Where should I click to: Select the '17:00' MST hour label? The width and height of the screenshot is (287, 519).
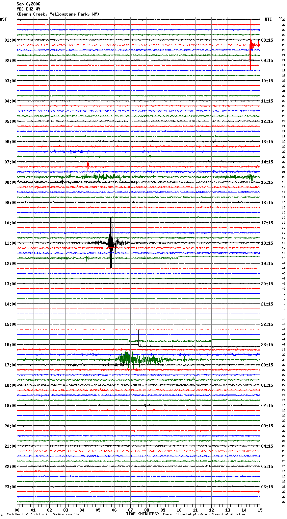pyautogui.click(x=10, y=365)
